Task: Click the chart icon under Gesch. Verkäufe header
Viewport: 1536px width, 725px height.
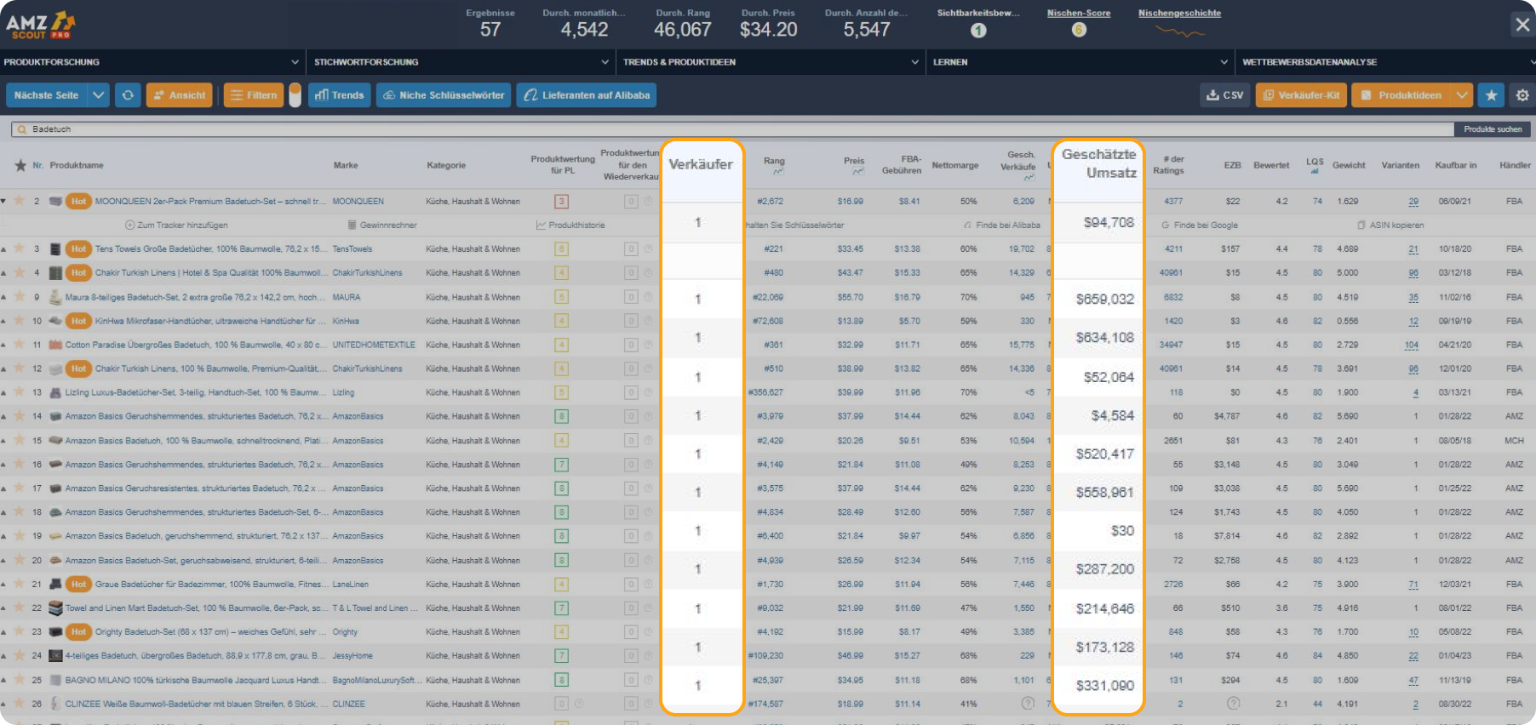Action: coord(1029,178)
